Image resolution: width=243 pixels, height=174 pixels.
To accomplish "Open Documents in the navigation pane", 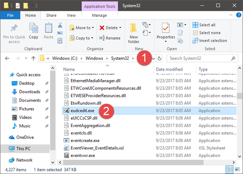I will [26, 100].
